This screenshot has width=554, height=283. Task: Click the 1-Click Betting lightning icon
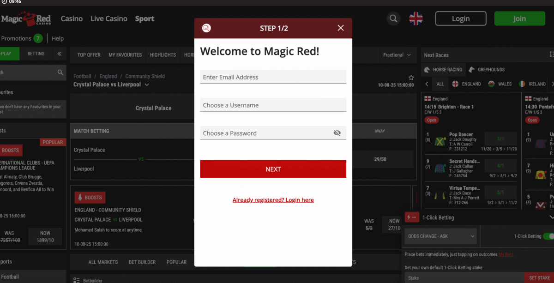(x=412, y=217)
